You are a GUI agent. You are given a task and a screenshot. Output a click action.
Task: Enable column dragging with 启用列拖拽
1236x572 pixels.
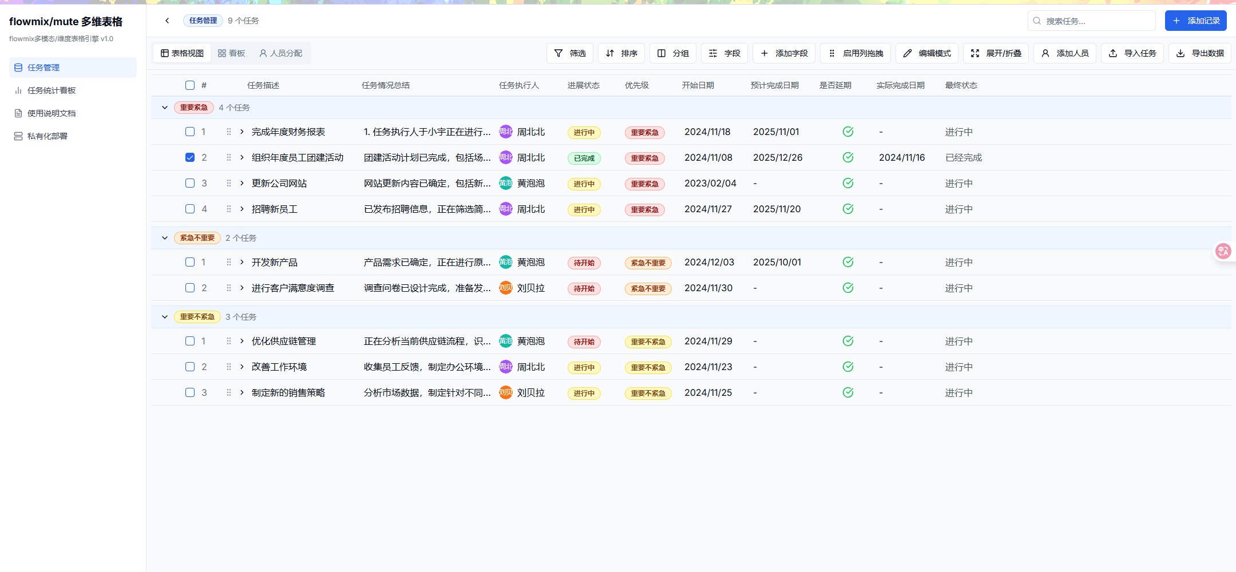click(855, 53)
